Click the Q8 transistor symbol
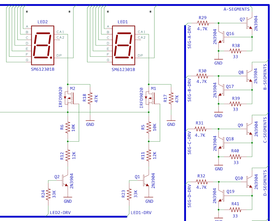Image resolution: width=275 pixels, height=221 pixels. (249, 76)
